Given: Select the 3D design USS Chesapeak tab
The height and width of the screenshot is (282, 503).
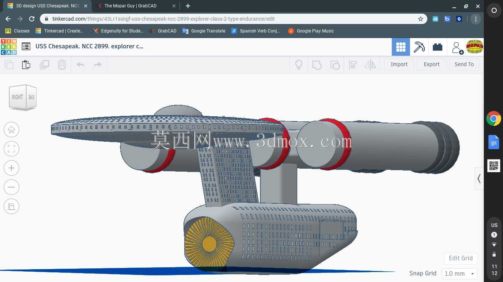Looking at the screenshot, I should point(48,6).
